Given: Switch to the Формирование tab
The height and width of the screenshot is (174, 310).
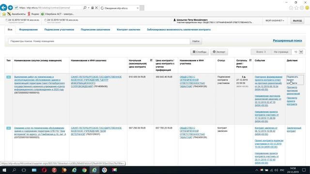Looking at the screenshot, I should coord(28,29).
